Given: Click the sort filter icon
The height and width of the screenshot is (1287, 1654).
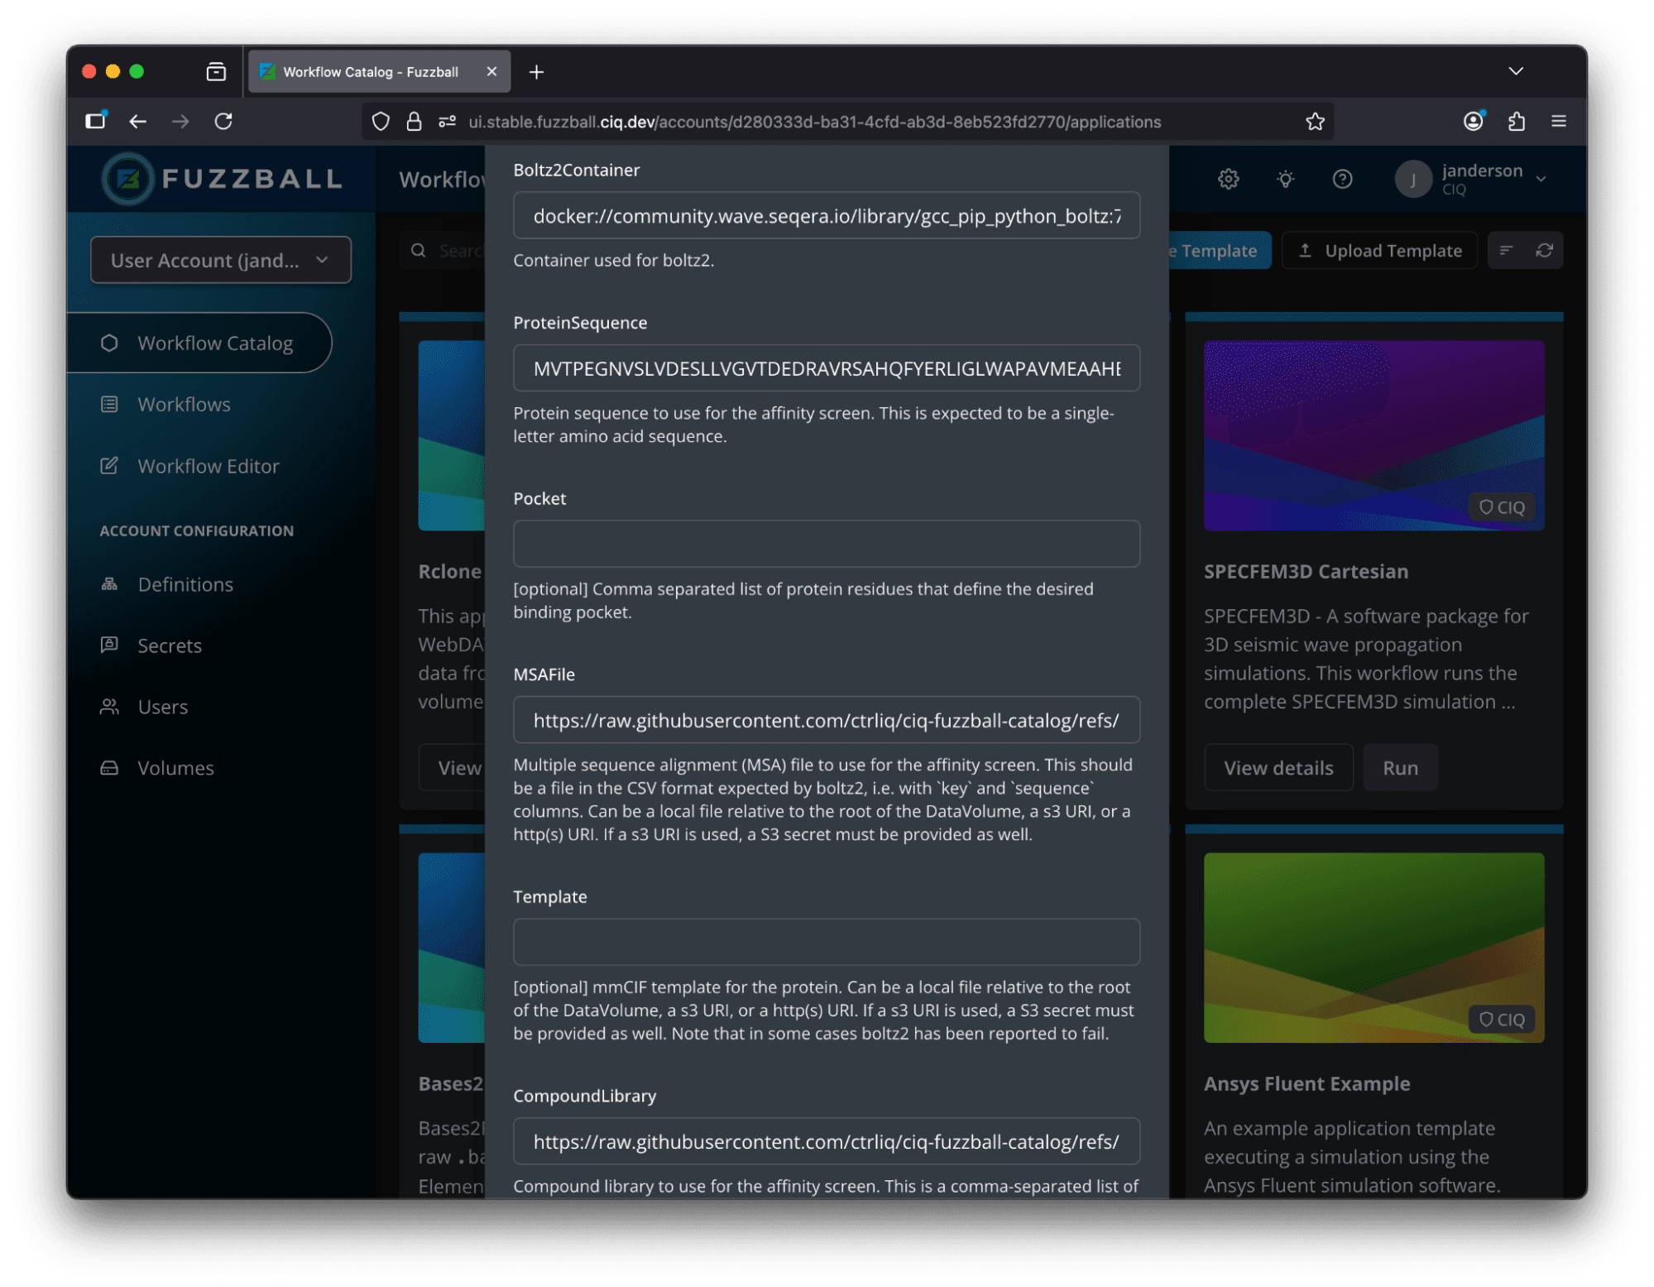Looking at the screenshot, I should click(1506, 251).
